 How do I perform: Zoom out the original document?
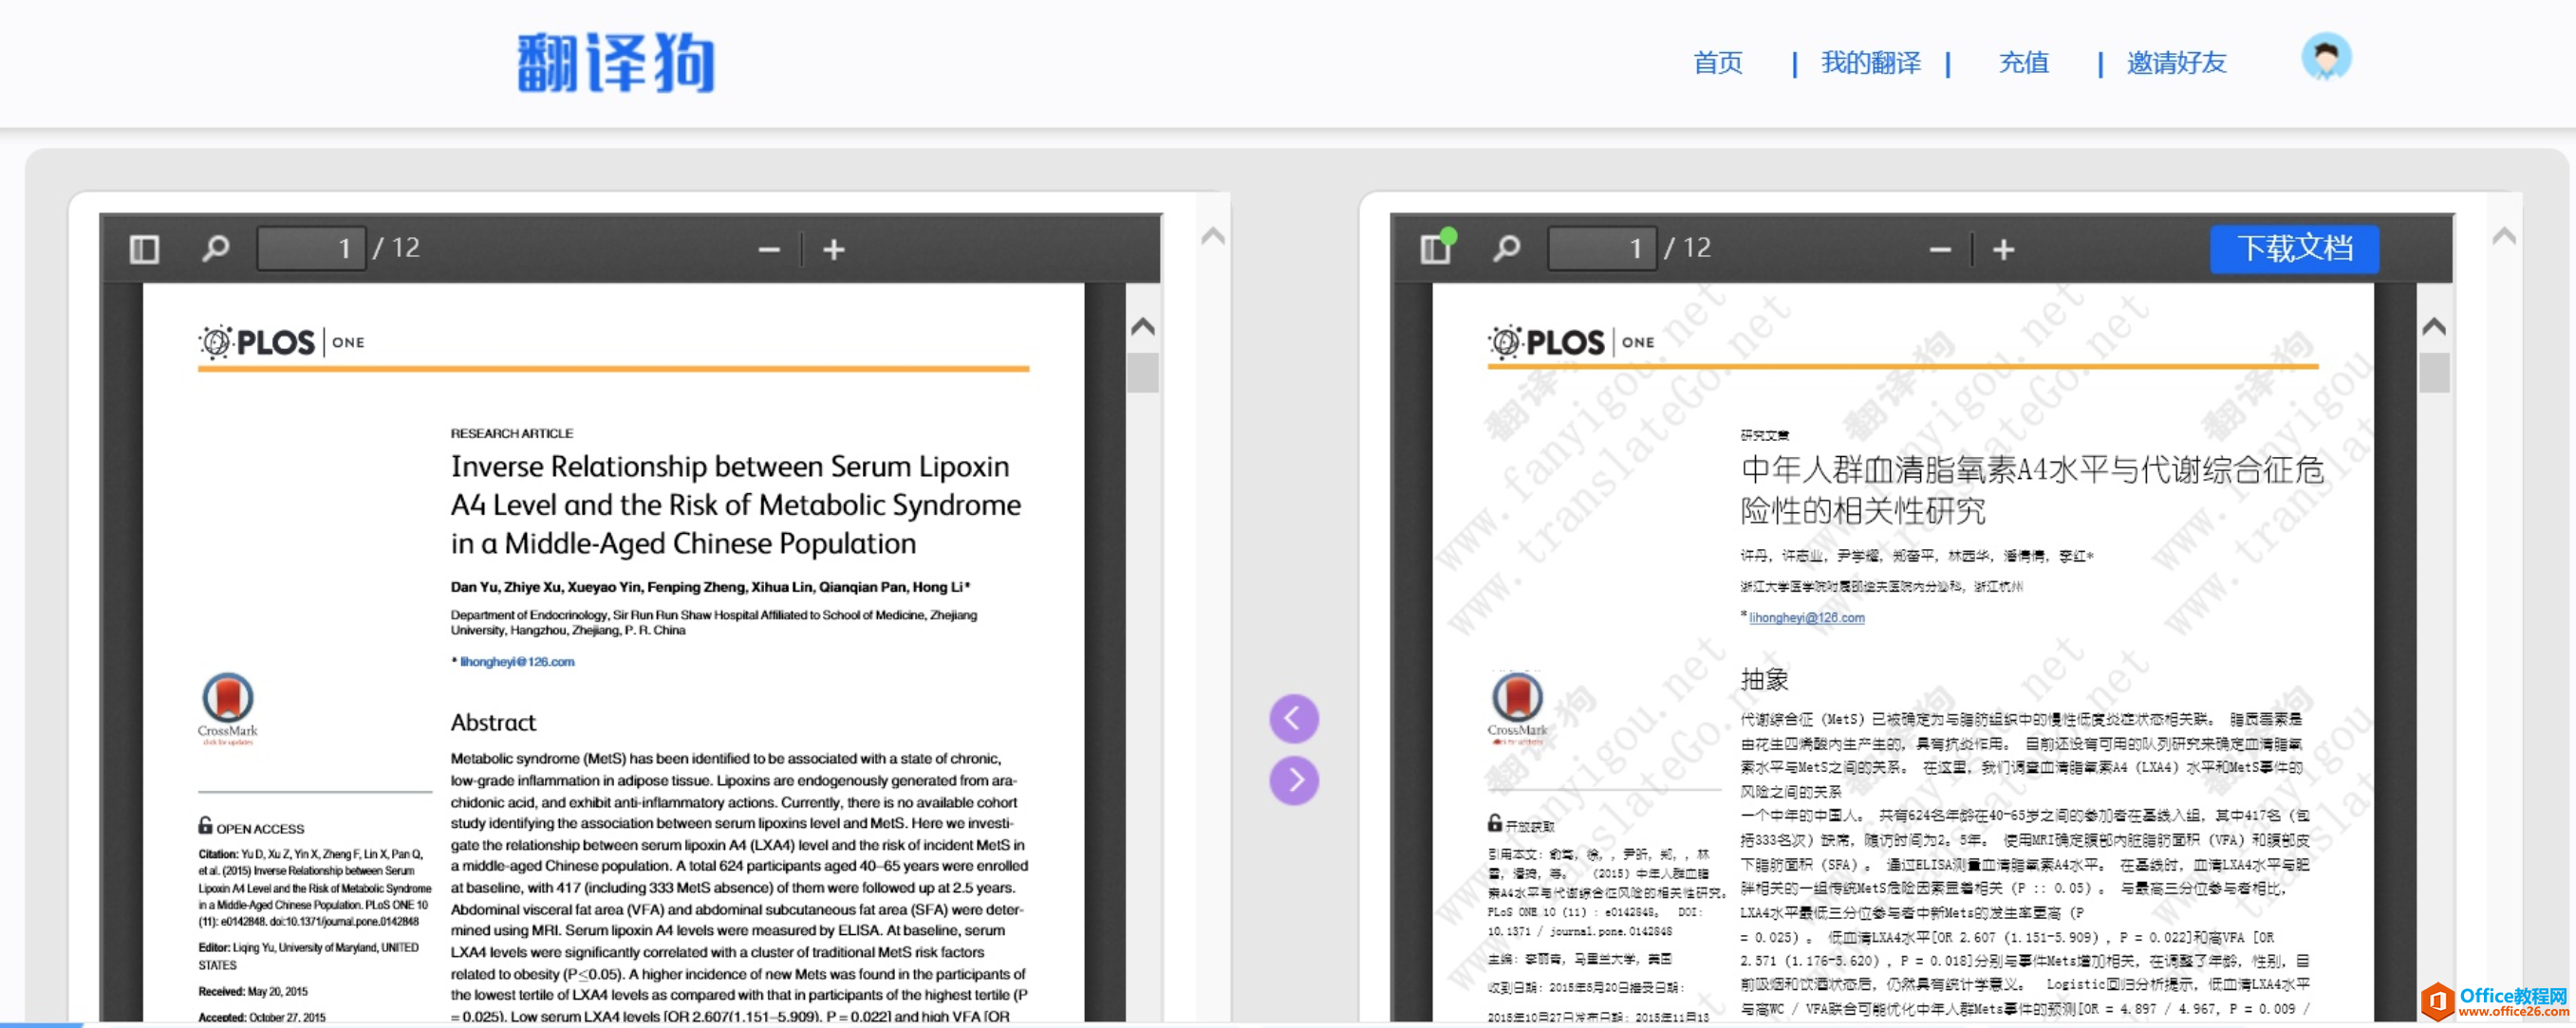[x=768, y=249]
